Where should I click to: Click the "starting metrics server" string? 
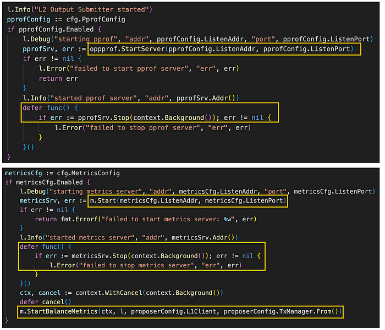(x=96, y=191)
